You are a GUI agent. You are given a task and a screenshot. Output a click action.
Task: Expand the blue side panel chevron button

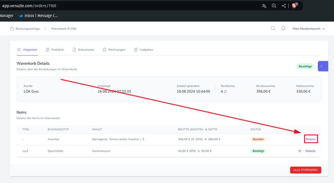323,66
